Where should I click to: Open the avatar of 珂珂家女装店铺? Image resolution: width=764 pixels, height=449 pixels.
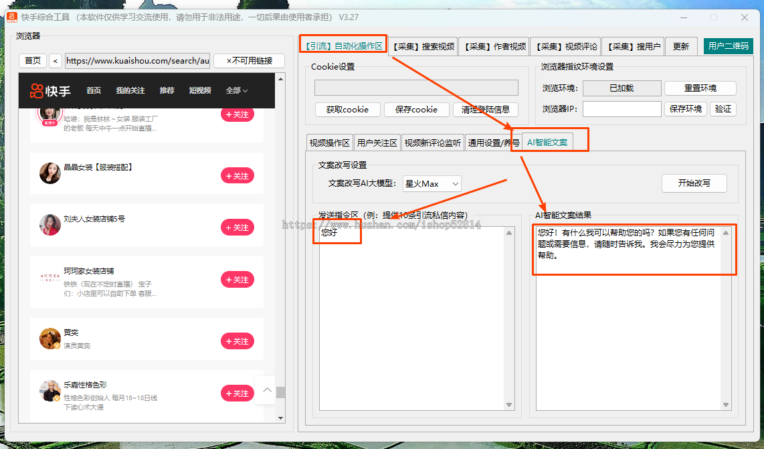point(50,277)
